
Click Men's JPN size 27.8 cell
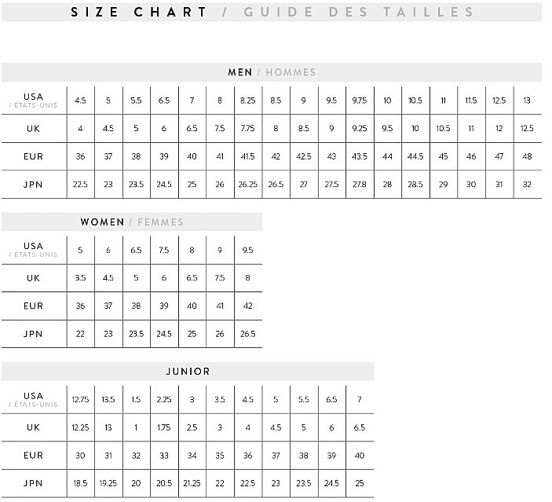pos(360,185)
